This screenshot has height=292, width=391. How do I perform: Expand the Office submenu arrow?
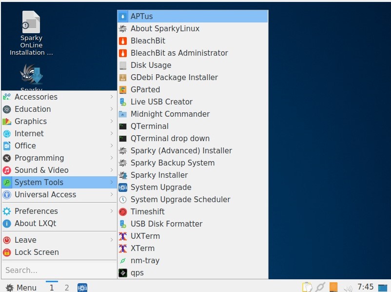point(112,146)
